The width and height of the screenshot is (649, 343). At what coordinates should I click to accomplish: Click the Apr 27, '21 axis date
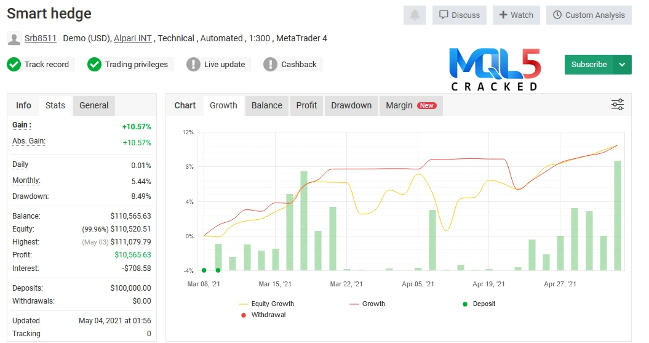tap(560, 284)
